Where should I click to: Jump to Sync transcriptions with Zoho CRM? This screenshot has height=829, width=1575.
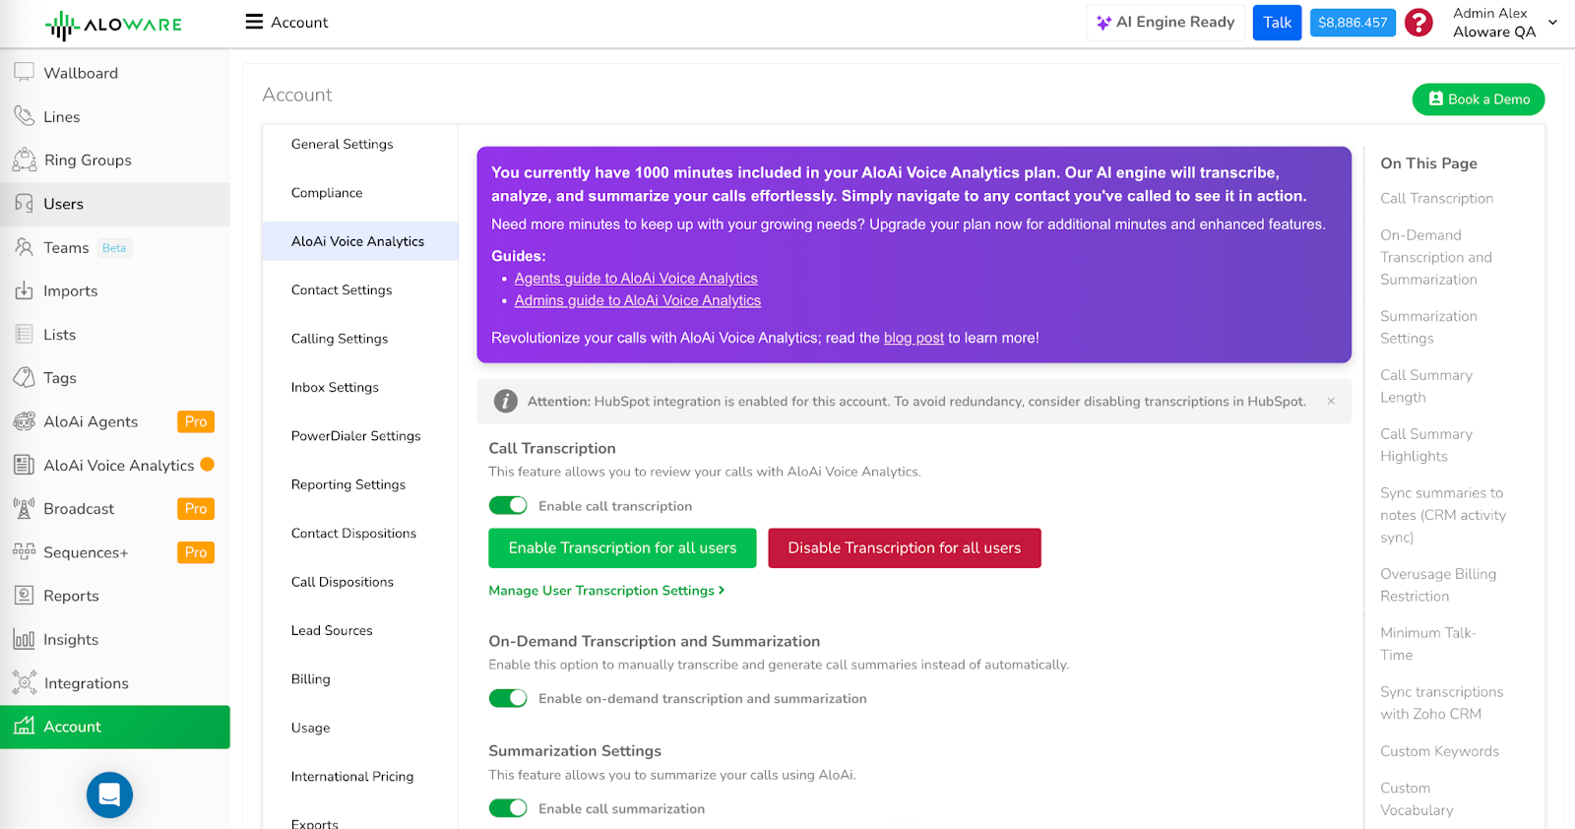tap(1441, 703)
